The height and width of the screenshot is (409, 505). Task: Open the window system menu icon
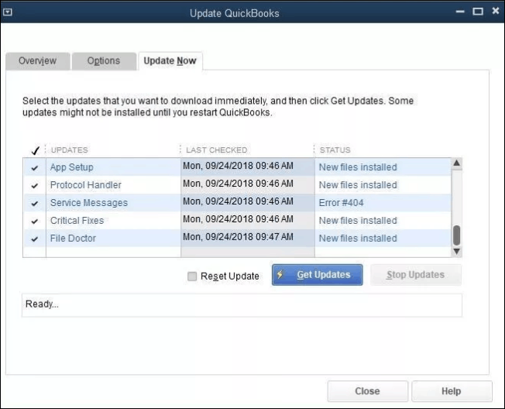9,12
